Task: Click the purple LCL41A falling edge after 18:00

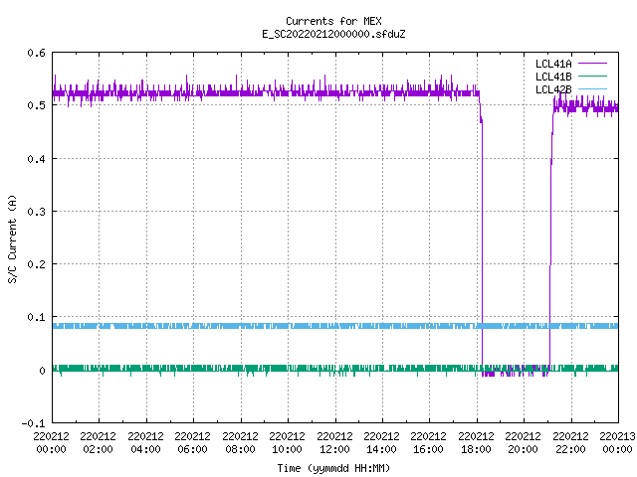Action: click(x=482, y=243)
